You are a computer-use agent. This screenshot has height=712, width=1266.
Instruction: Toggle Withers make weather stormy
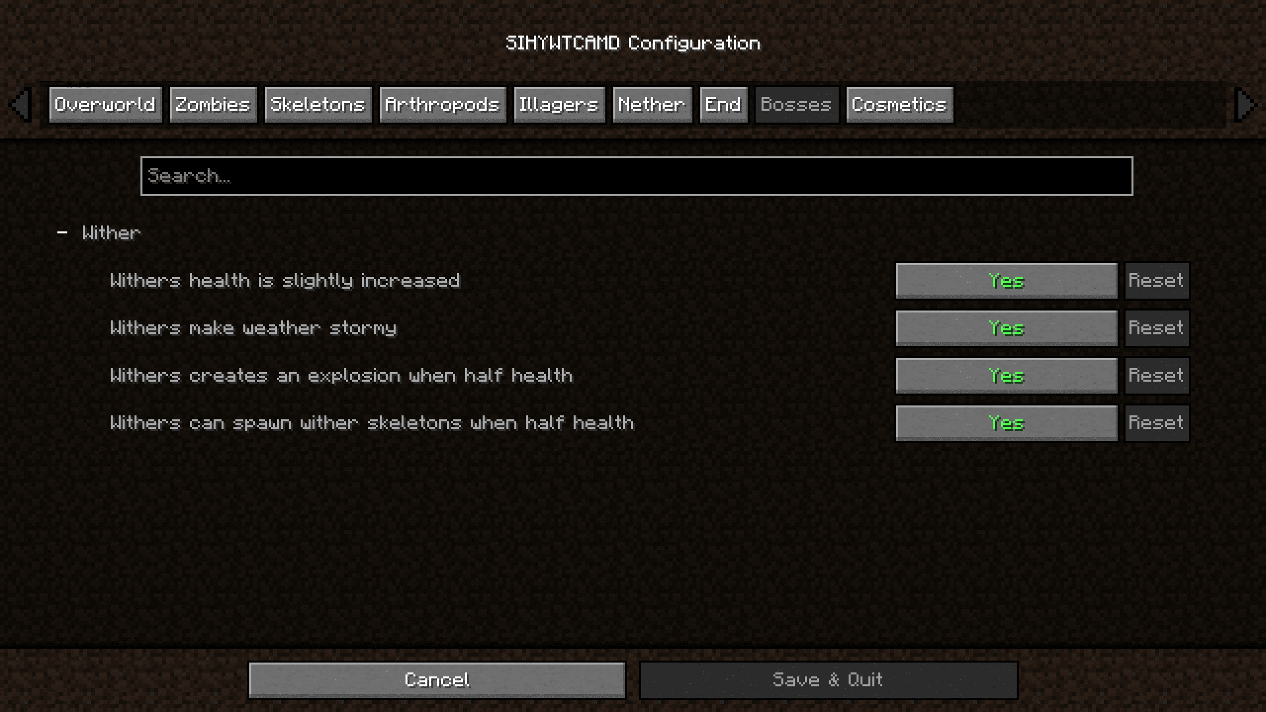click(1006, 327)
